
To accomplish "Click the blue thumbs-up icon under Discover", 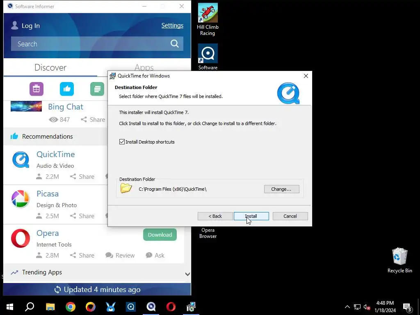I will pos(67,89).
